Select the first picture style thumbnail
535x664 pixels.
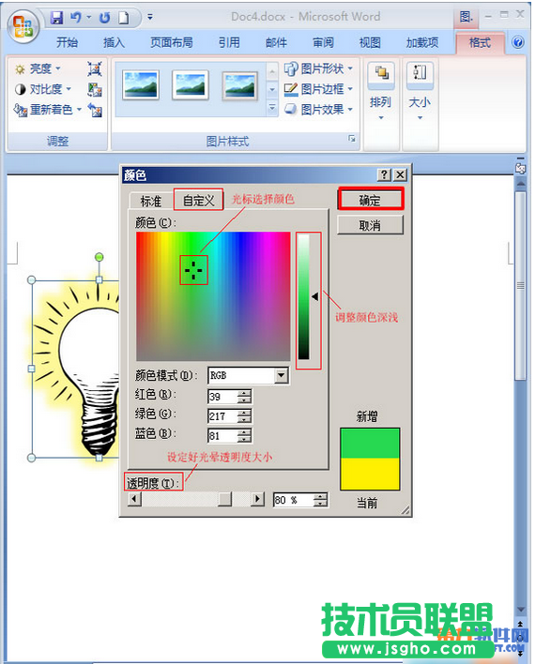tap(141, 85)
